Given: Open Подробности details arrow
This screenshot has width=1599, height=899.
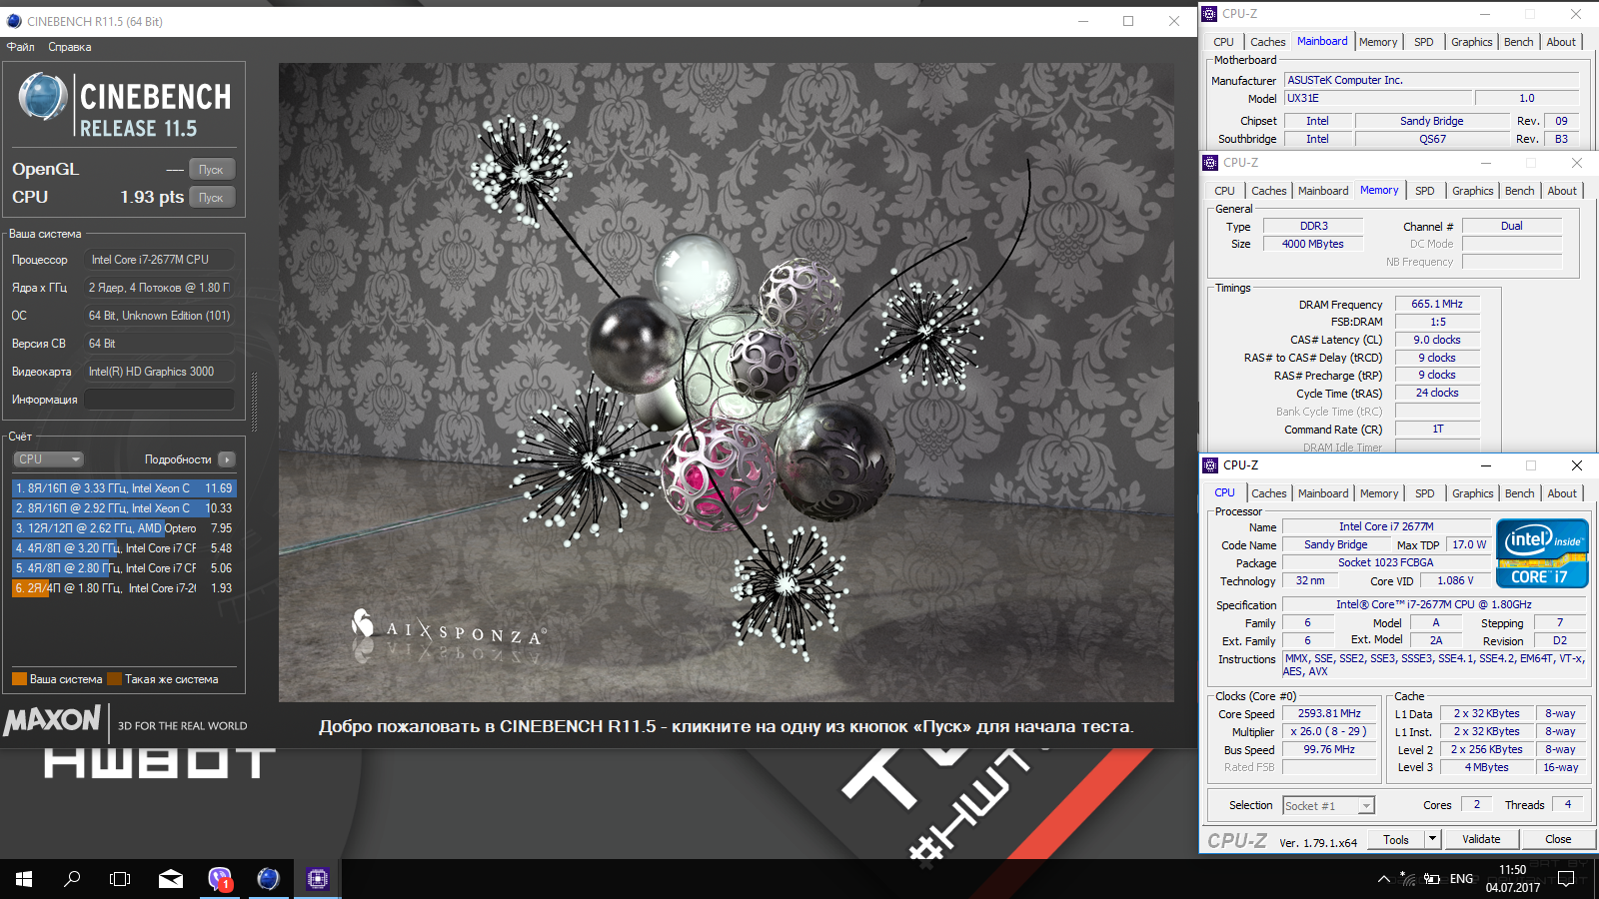Looking at the screenshot, I should [x=227, y=459].
